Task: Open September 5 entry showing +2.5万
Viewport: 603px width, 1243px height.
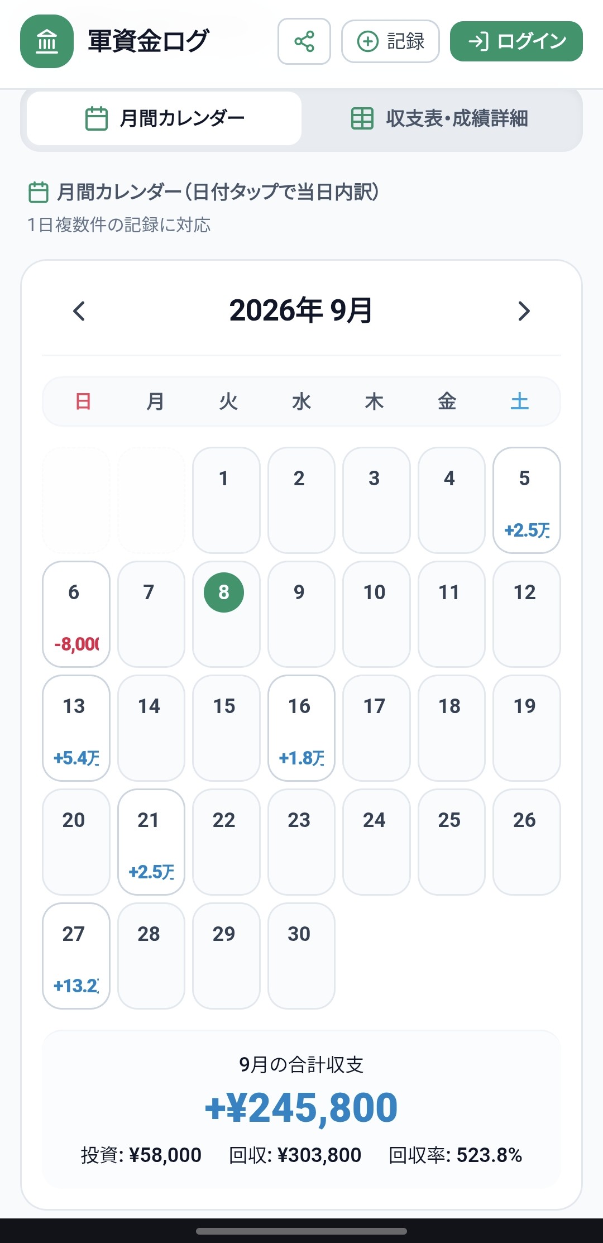Action: (527, 500)
